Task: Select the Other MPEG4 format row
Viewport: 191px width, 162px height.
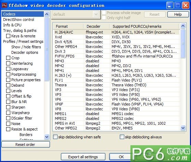Action: (116, 47)
